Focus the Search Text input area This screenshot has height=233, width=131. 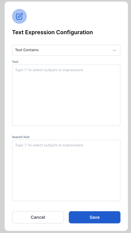(x=66, y=170)
